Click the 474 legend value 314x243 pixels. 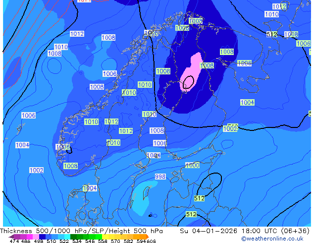click(14, 241)
